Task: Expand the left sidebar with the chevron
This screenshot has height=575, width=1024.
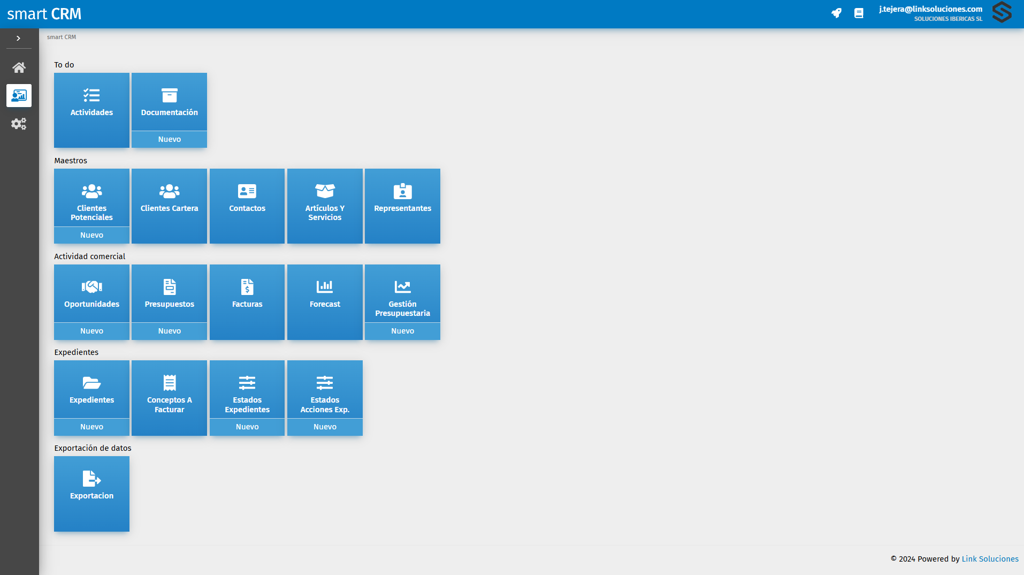Action: pyautogui.click(x=18, y=39)
